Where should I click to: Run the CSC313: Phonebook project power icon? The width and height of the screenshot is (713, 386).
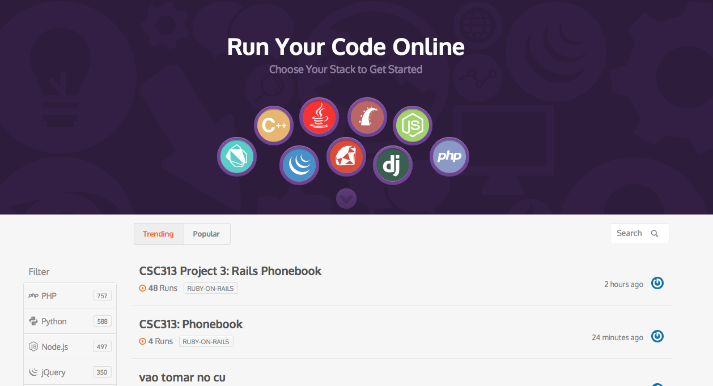click(657, 336)
